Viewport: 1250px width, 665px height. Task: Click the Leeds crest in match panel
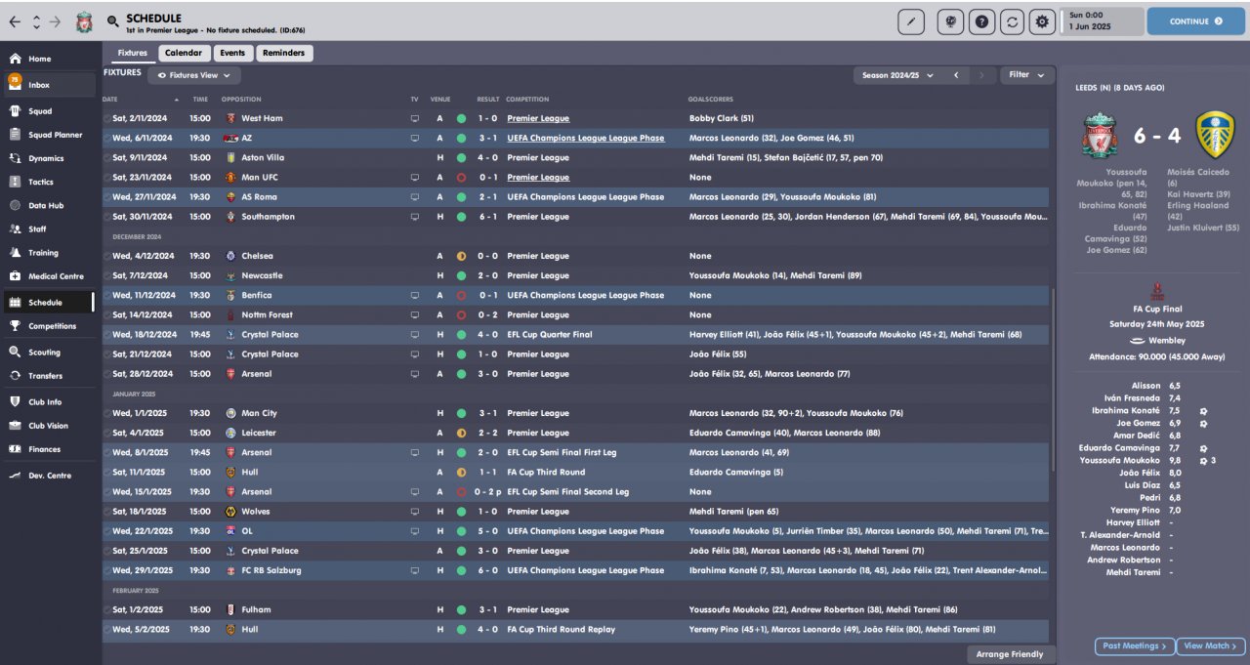pyautogui.click(x=1214, y=136)
